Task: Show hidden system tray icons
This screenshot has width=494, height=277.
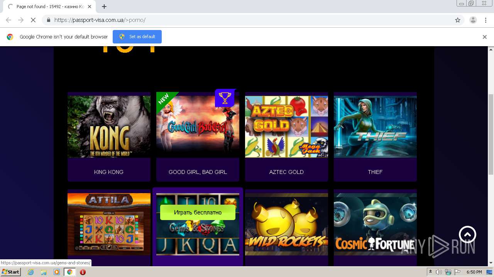Action: (431, 272)
